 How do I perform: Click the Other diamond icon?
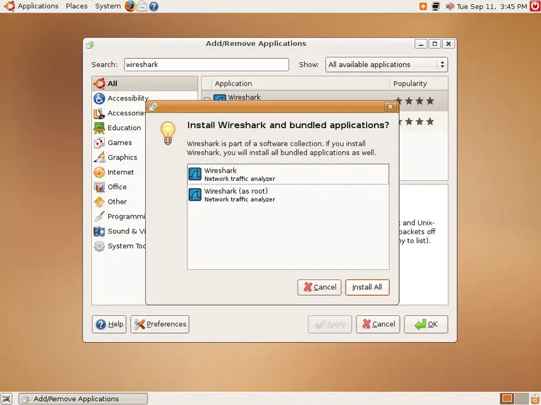(99, 202)
